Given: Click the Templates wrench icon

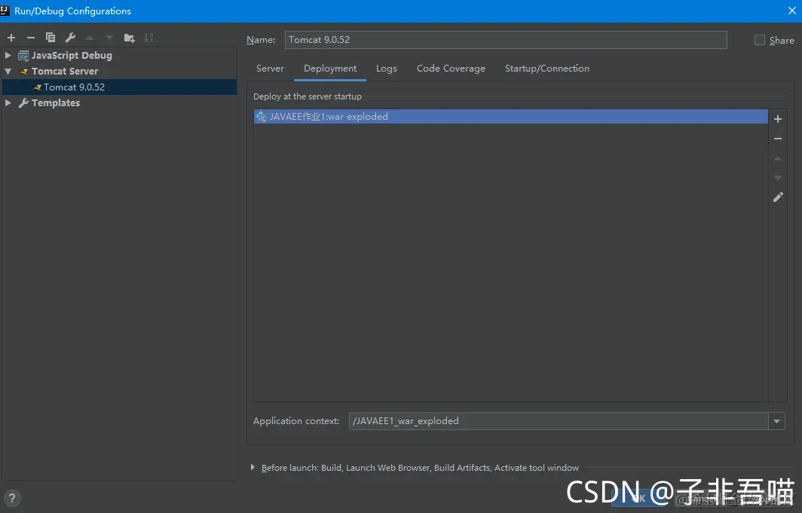Looking at the screenshot, I should tap(23, 103).
